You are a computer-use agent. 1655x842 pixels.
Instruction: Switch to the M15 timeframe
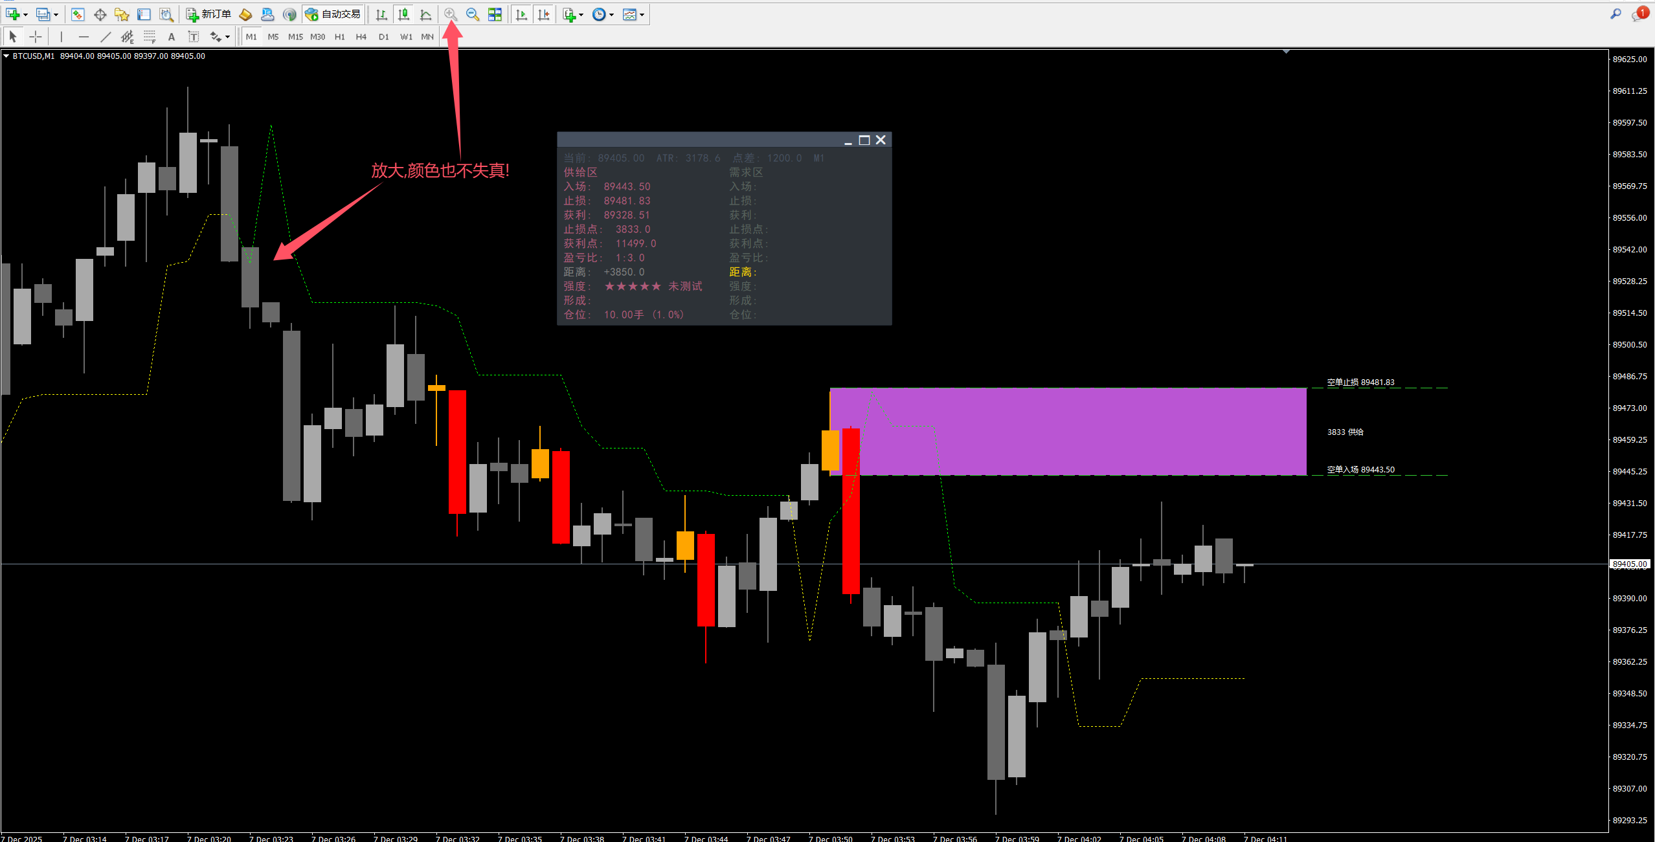click(x=295, y=37)
